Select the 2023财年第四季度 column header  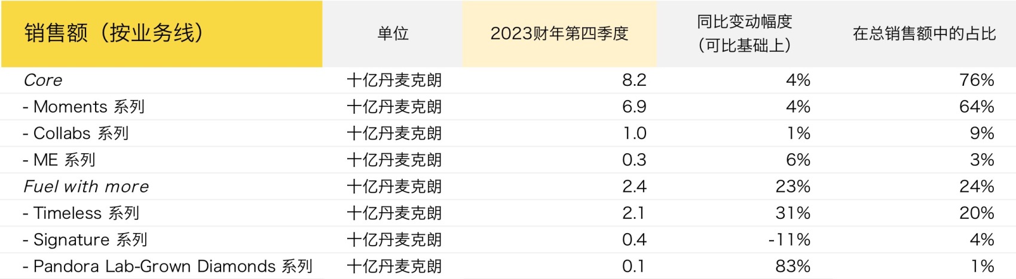pyautogui.click(x=559, y=33)
